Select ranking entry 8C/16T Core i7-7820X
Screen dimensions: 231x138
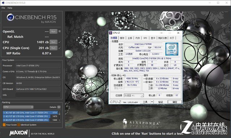click(x=30, y=112)
